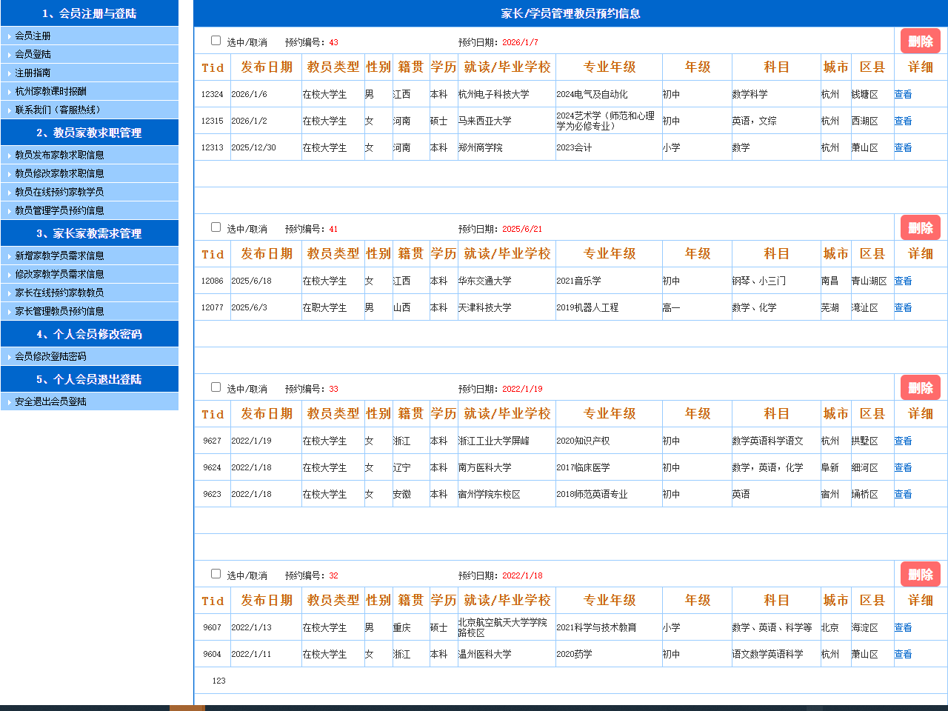
Task: Click 安全退出会员登陆 to log out
Action: pyautogui.click(x=51, y=401)
